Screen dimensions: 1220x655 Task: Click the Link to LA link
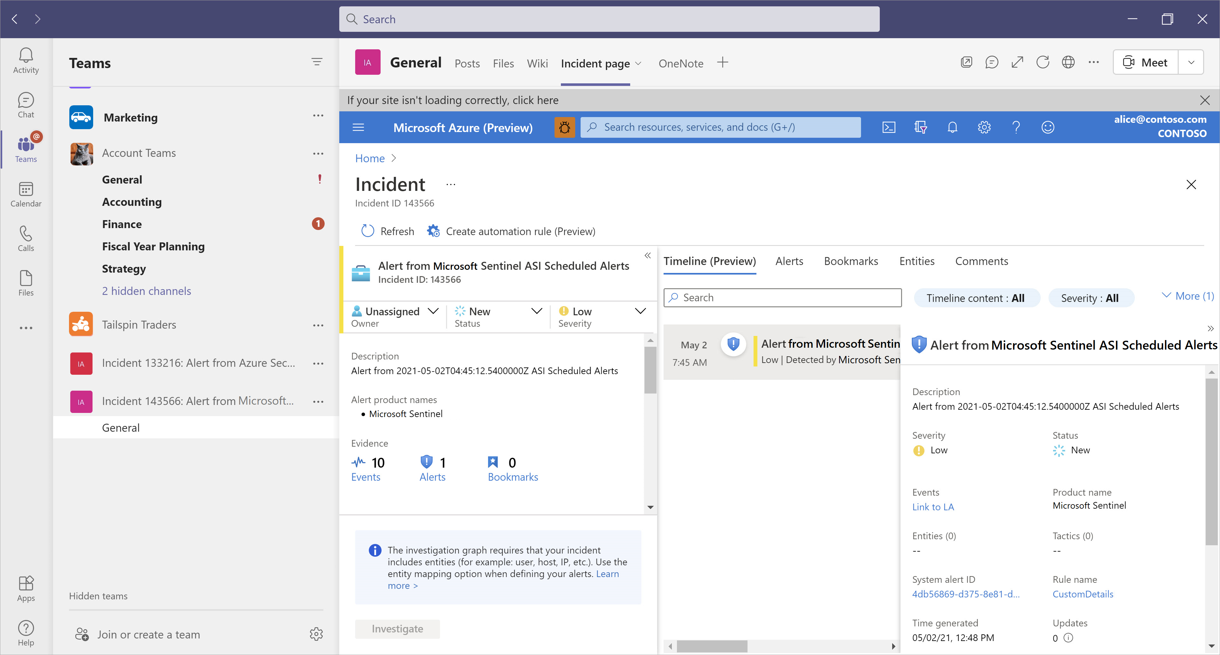[x=933, y=507]
